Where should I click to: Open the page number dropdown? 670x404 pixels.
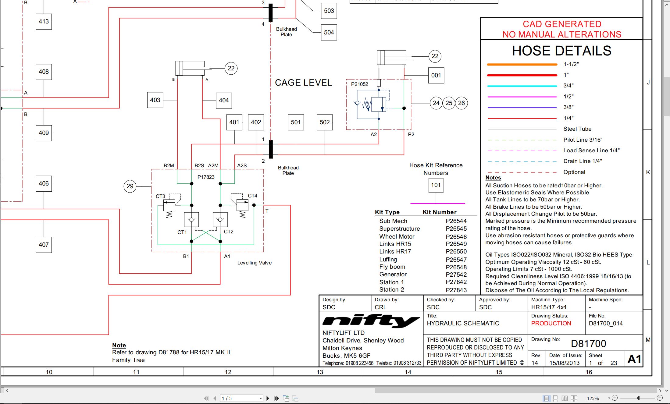tap(261, 398)
